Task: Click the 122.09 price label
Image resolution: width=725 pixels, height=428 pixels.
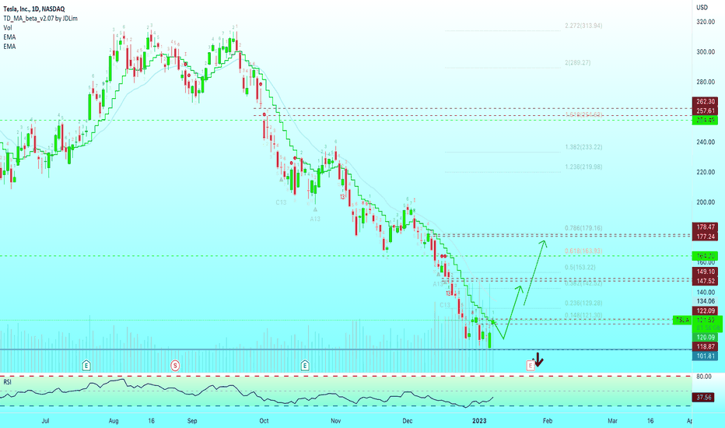Action: (x=705, y=311)
